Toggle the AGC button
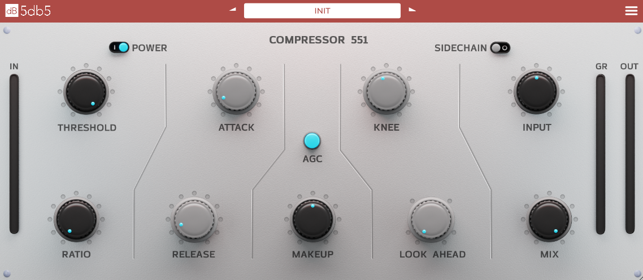This screenshot has height=280, width=643. point(312,141)
